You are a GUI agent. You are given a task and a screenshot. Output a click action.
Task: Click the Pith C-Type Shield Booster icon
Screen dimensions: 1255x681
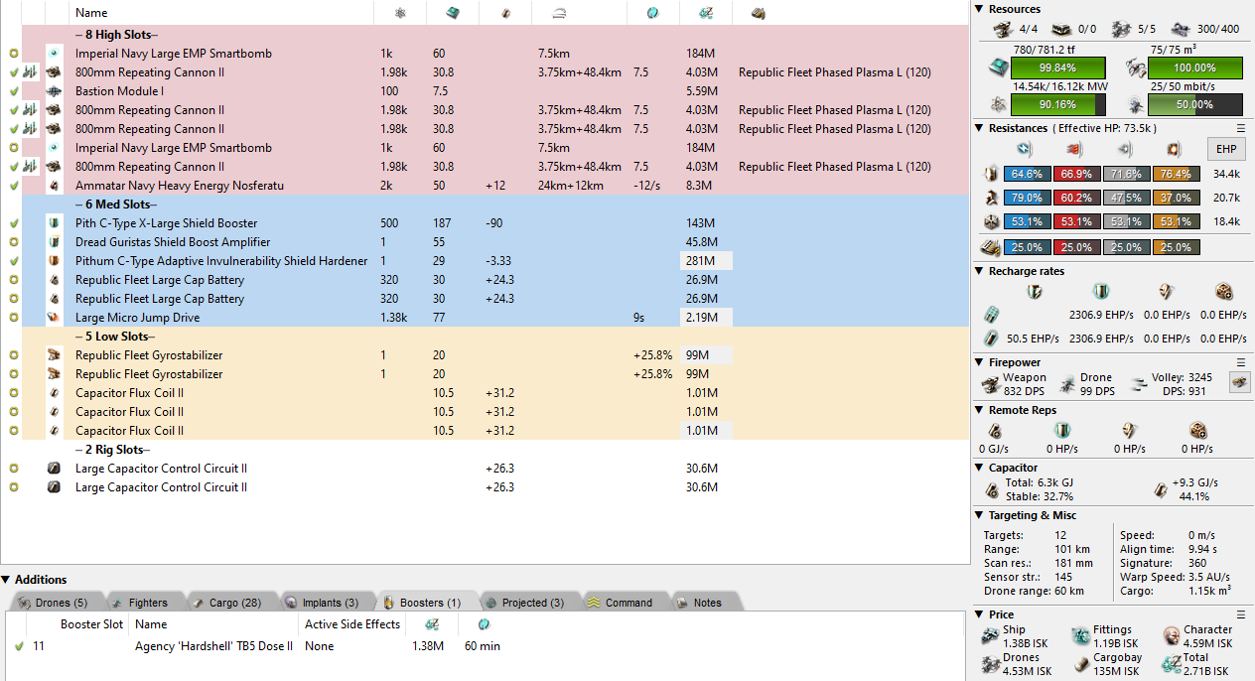tap(54, 223)
